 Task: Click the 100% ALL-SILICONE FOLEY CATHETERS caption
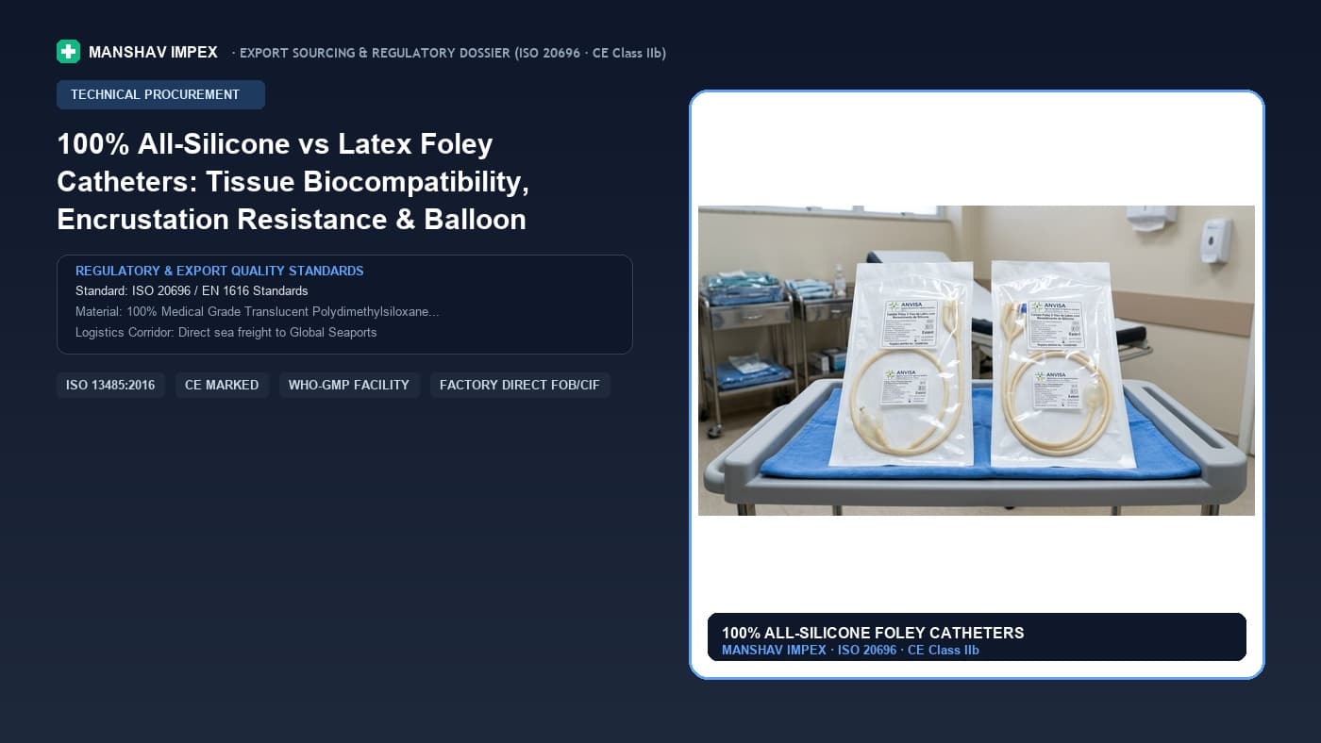[x=873, y=633]
